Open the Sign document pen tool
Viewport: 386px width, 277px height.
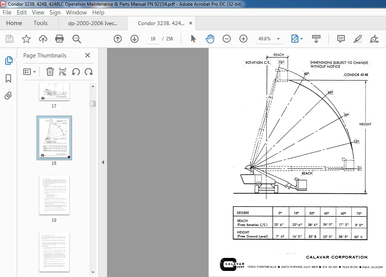click(x=374, y=39)
